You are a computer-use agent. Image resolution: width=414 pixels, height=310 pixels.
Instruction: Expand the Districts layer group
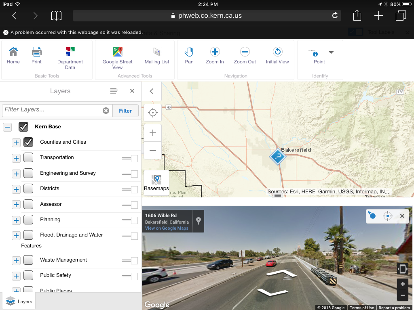[16, 189]
